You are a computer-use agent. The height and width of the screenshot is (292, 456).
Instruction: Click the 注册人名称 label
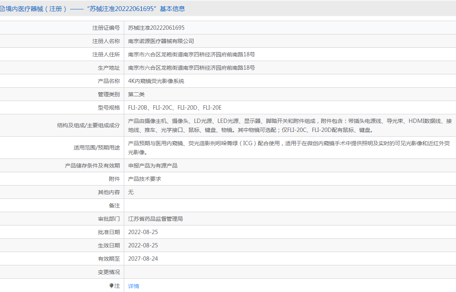point(106,41)
